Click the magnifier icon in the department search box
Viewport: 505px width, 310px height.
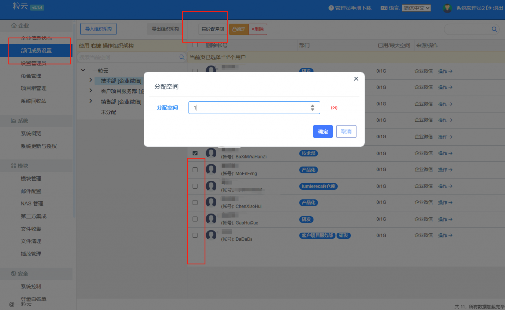182,57
